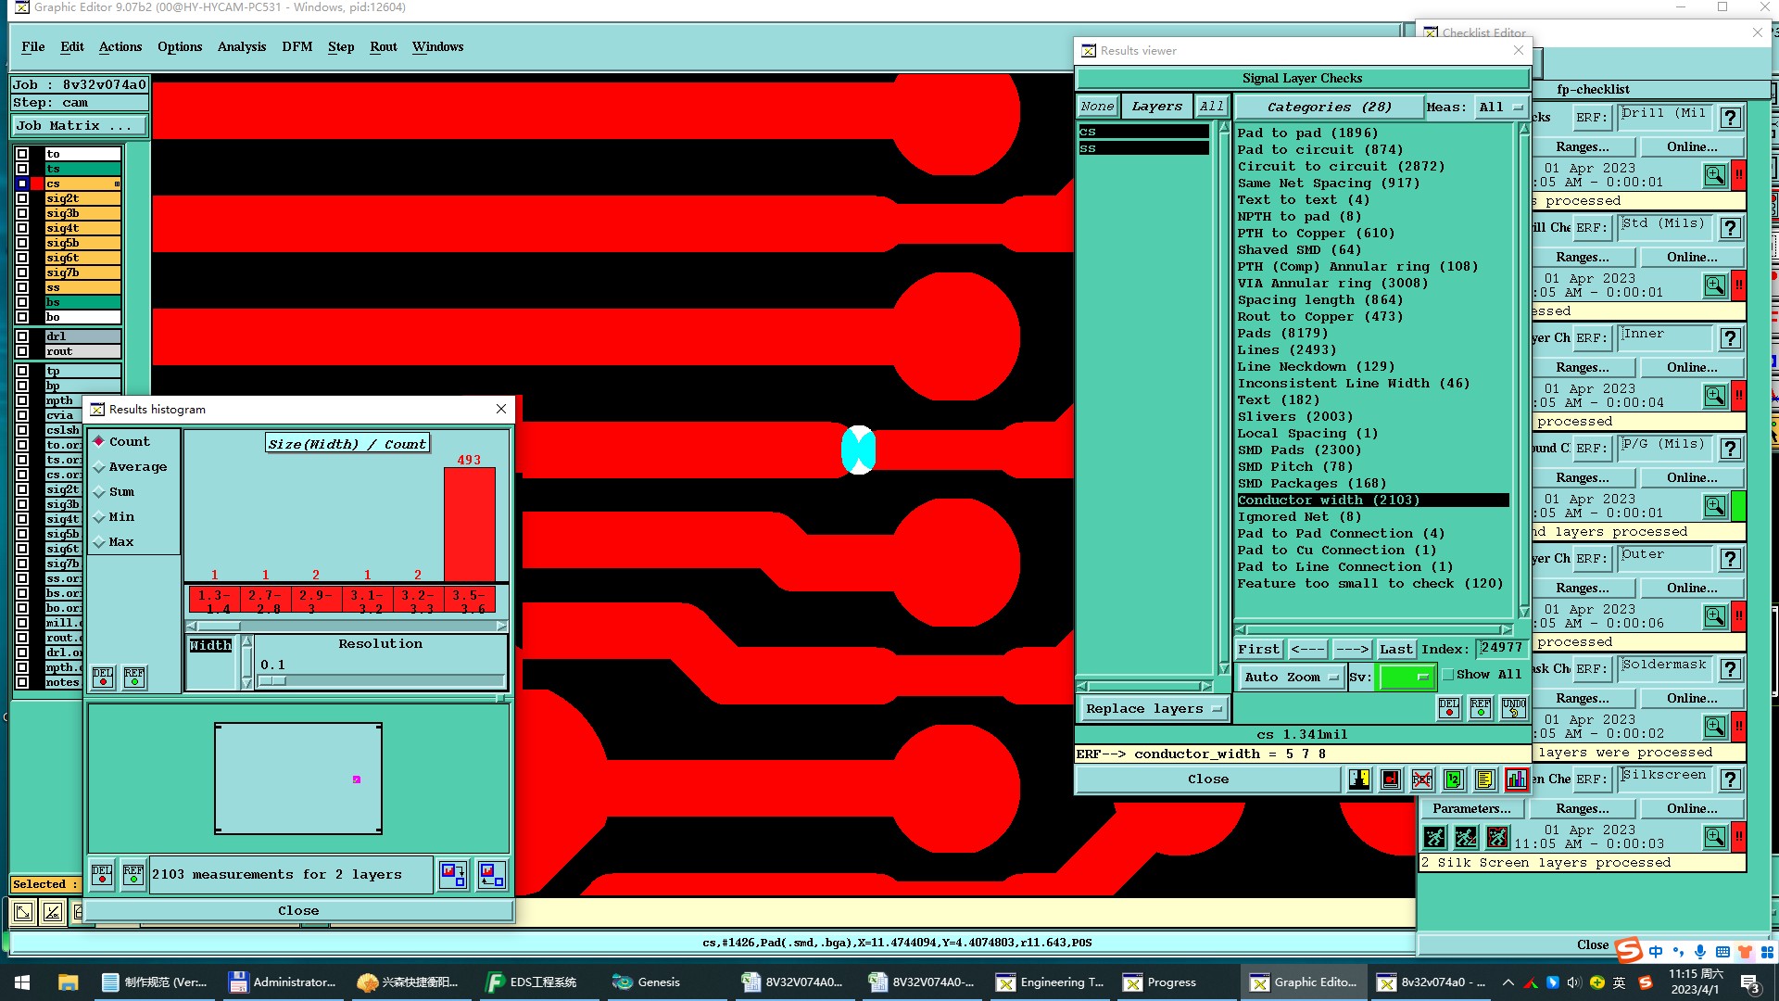Open the Actions menu
1779x1001 pixels.
click(x=120, y=47)
